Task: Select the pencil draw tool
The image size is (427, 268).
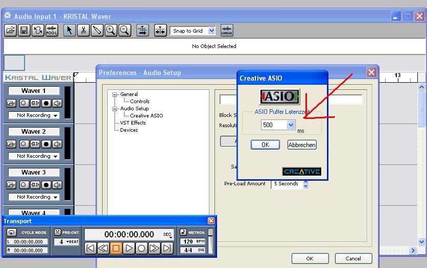Action: [97, 30]
